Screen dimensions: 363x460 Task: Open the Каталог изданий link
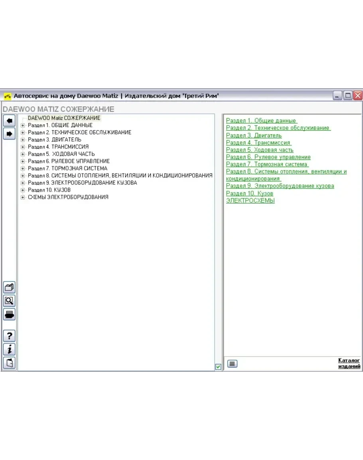pyautogui.click(x=349, y=363)
